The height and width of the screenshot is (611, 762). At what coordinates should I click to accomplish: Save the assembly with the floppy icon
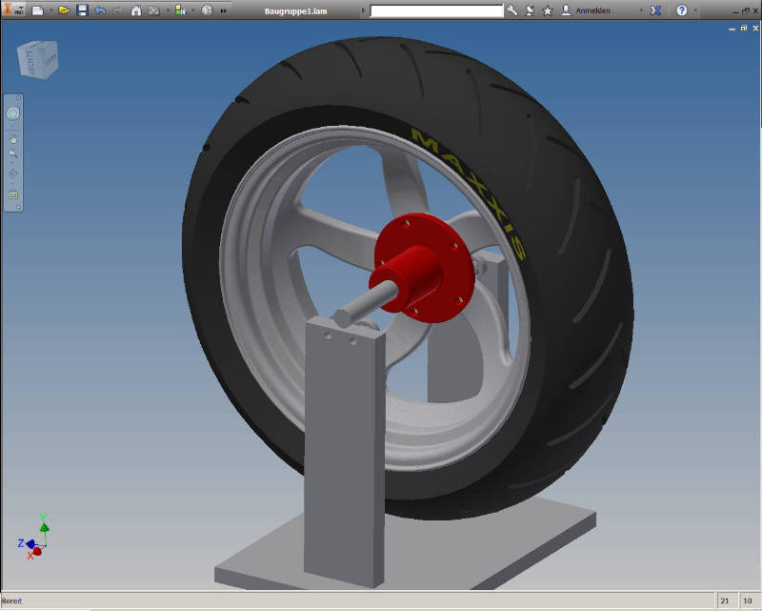click(83, 10)
